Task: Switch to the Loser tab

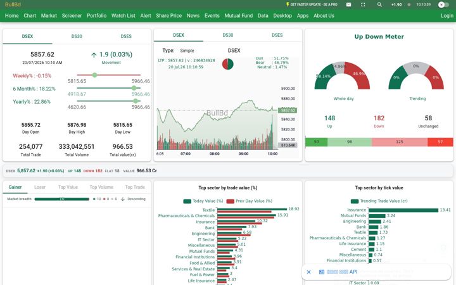Action: click(40, 187)
